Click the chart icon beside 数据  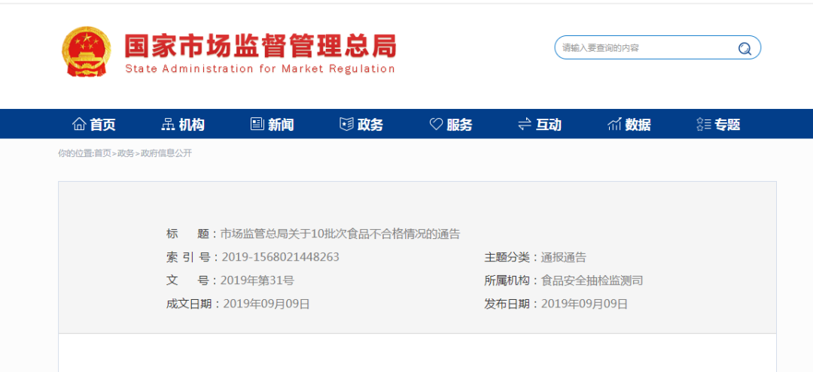[x=614, y=124]
